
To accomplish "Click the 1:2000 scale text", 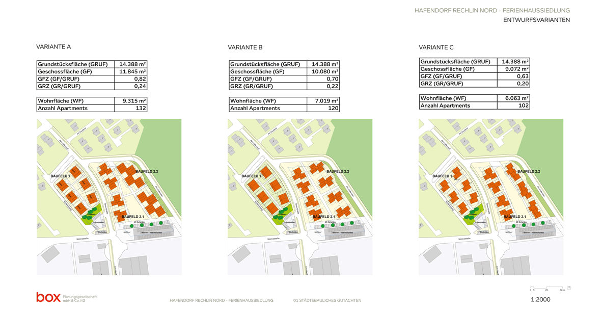I will [x=540, y=300].
